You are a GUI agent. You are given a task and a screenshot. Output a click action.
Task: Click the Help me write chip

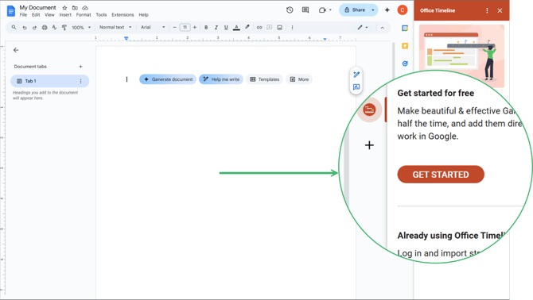221,79
